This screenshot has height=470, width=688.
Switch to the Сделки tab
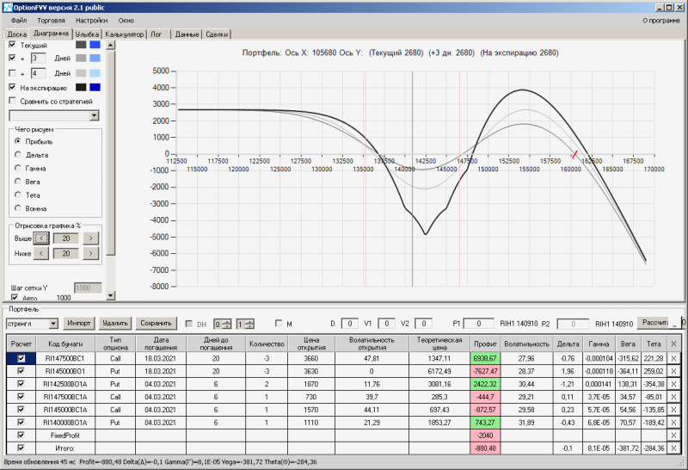pyautogui.click(x=217, y=34)
